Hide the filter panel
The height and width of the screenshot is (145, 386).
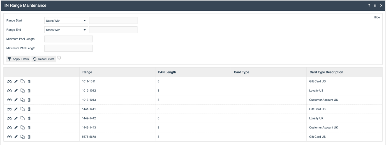pos(377,17)
